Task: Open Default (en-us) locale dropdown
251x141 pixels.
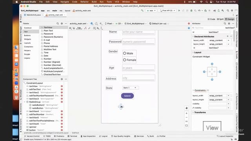Action: tap(159, 23)
